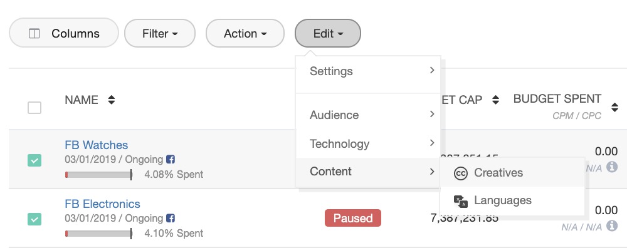
Task: Uncheck the FB Watches campaign checkbox
Action: click(34, 160)
